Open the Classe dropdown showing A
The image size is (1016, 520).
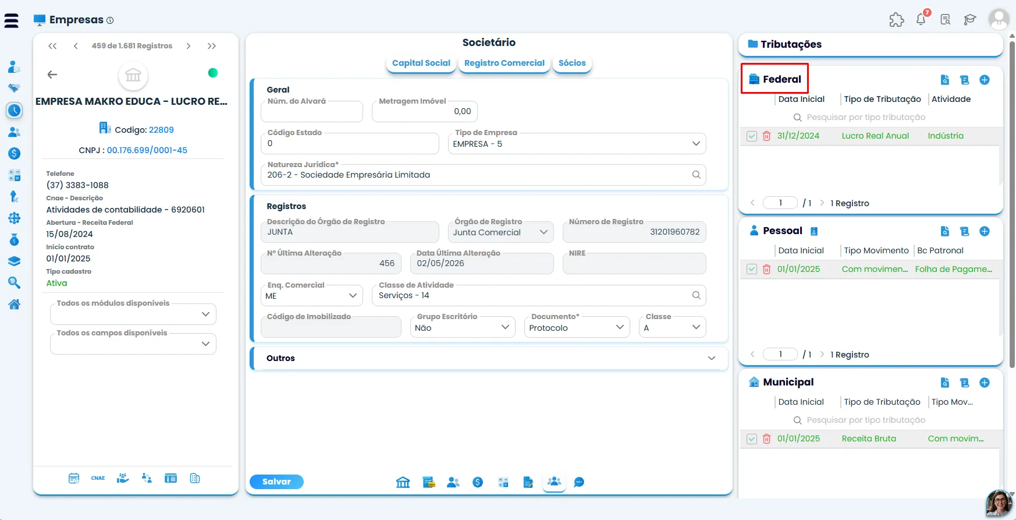point(673,327)
